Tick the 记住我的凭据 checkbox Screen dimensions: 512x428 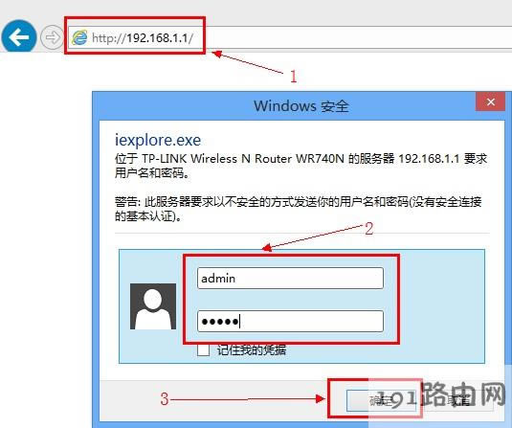coord(203,350)
